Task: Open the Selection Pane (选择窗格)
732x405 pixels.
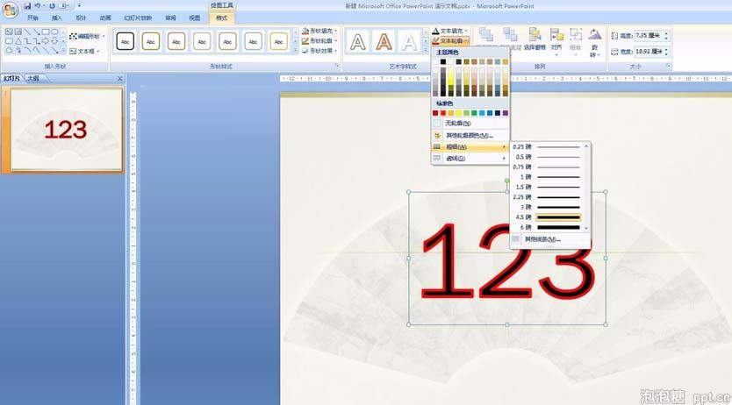Action: 534,41
